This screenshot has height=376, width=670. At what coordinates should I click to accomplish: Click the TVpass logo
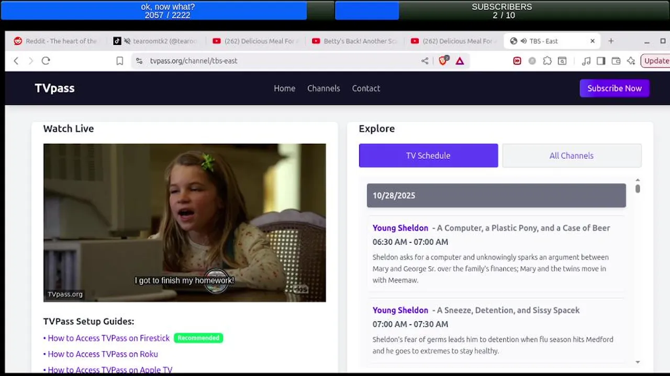pyautogui.click(x=54, y=88)
